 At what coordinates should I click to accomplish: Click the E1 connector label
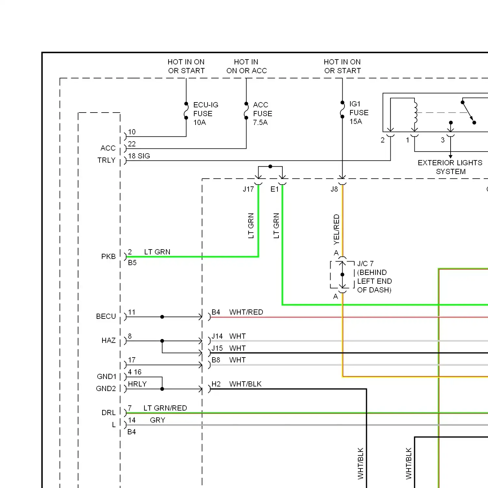coord(275,189)
